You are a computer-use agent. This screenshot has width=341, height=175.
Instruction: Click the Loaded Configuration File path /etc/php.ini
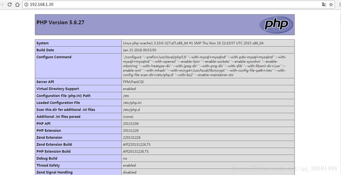click(x=132, y=103)
